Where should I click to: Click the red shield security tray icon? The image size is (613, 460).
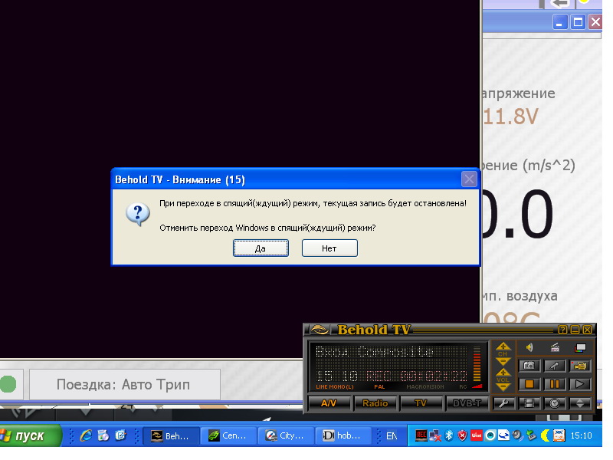(x=463, y=435)
